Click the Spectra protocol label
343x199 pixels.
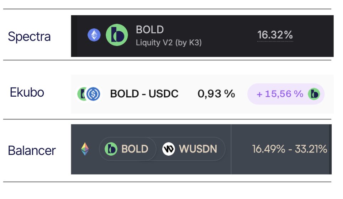29,36
